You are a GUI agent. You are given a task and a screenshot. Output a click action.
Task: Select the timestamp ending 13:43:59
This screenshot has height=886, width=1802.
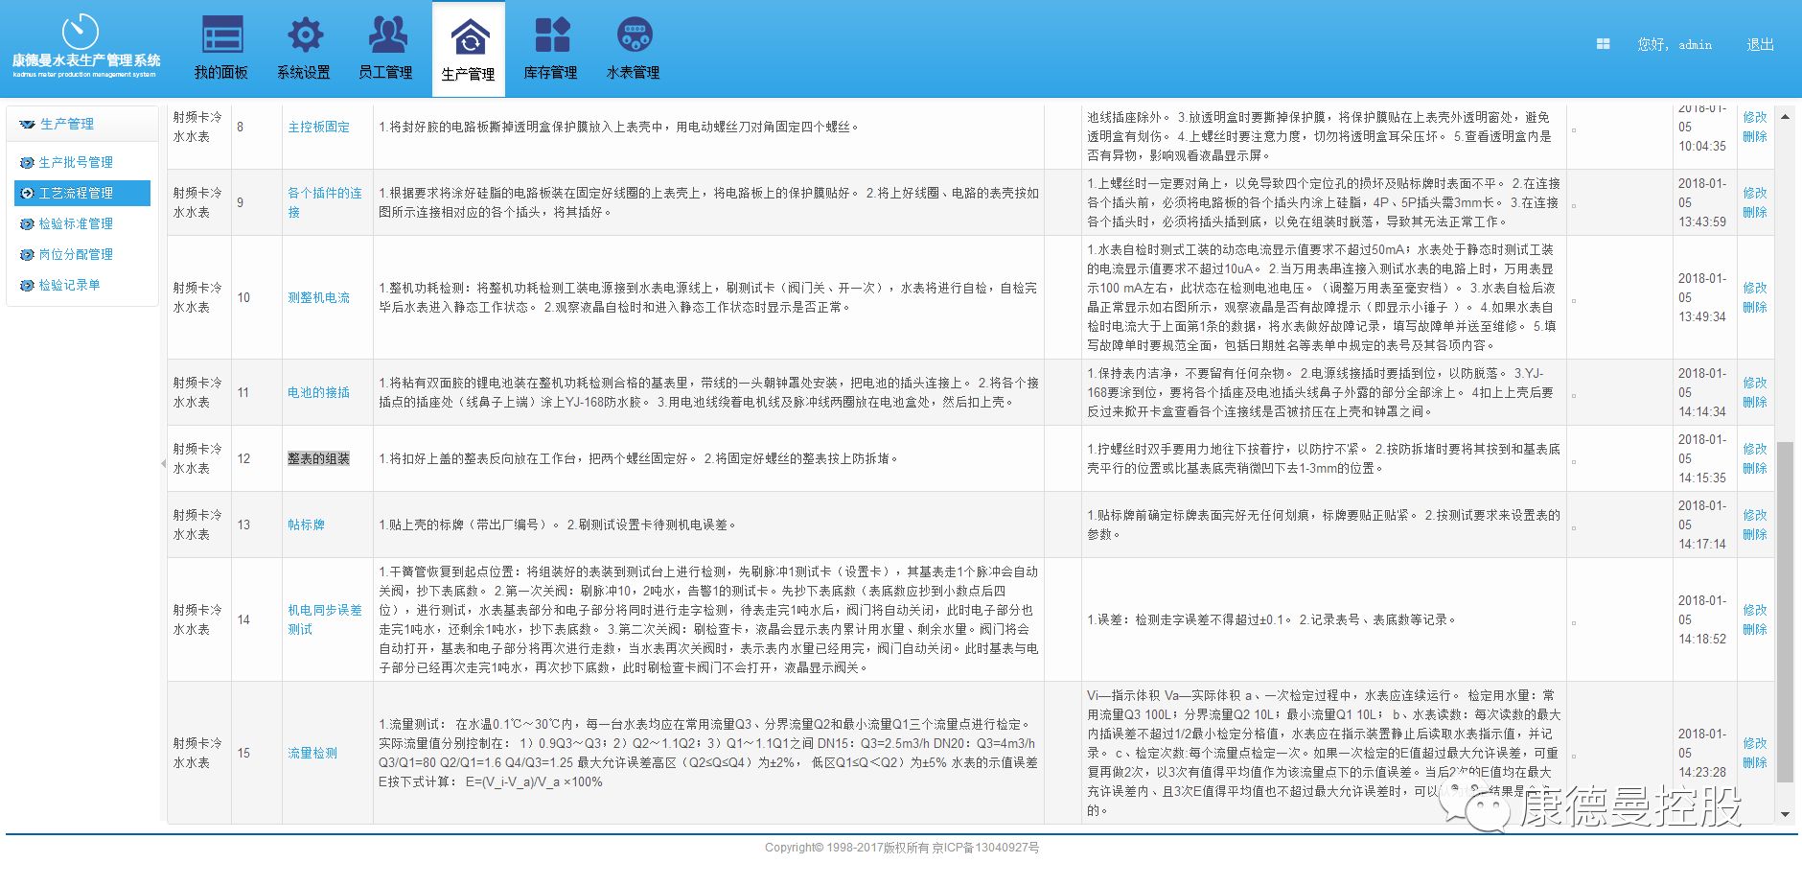point(1701,202)
